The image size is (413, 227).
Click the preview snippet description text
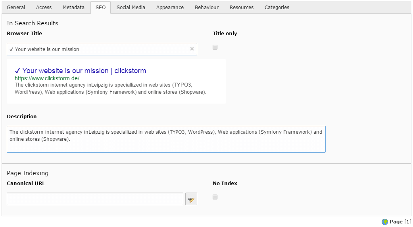click(110, 89)
